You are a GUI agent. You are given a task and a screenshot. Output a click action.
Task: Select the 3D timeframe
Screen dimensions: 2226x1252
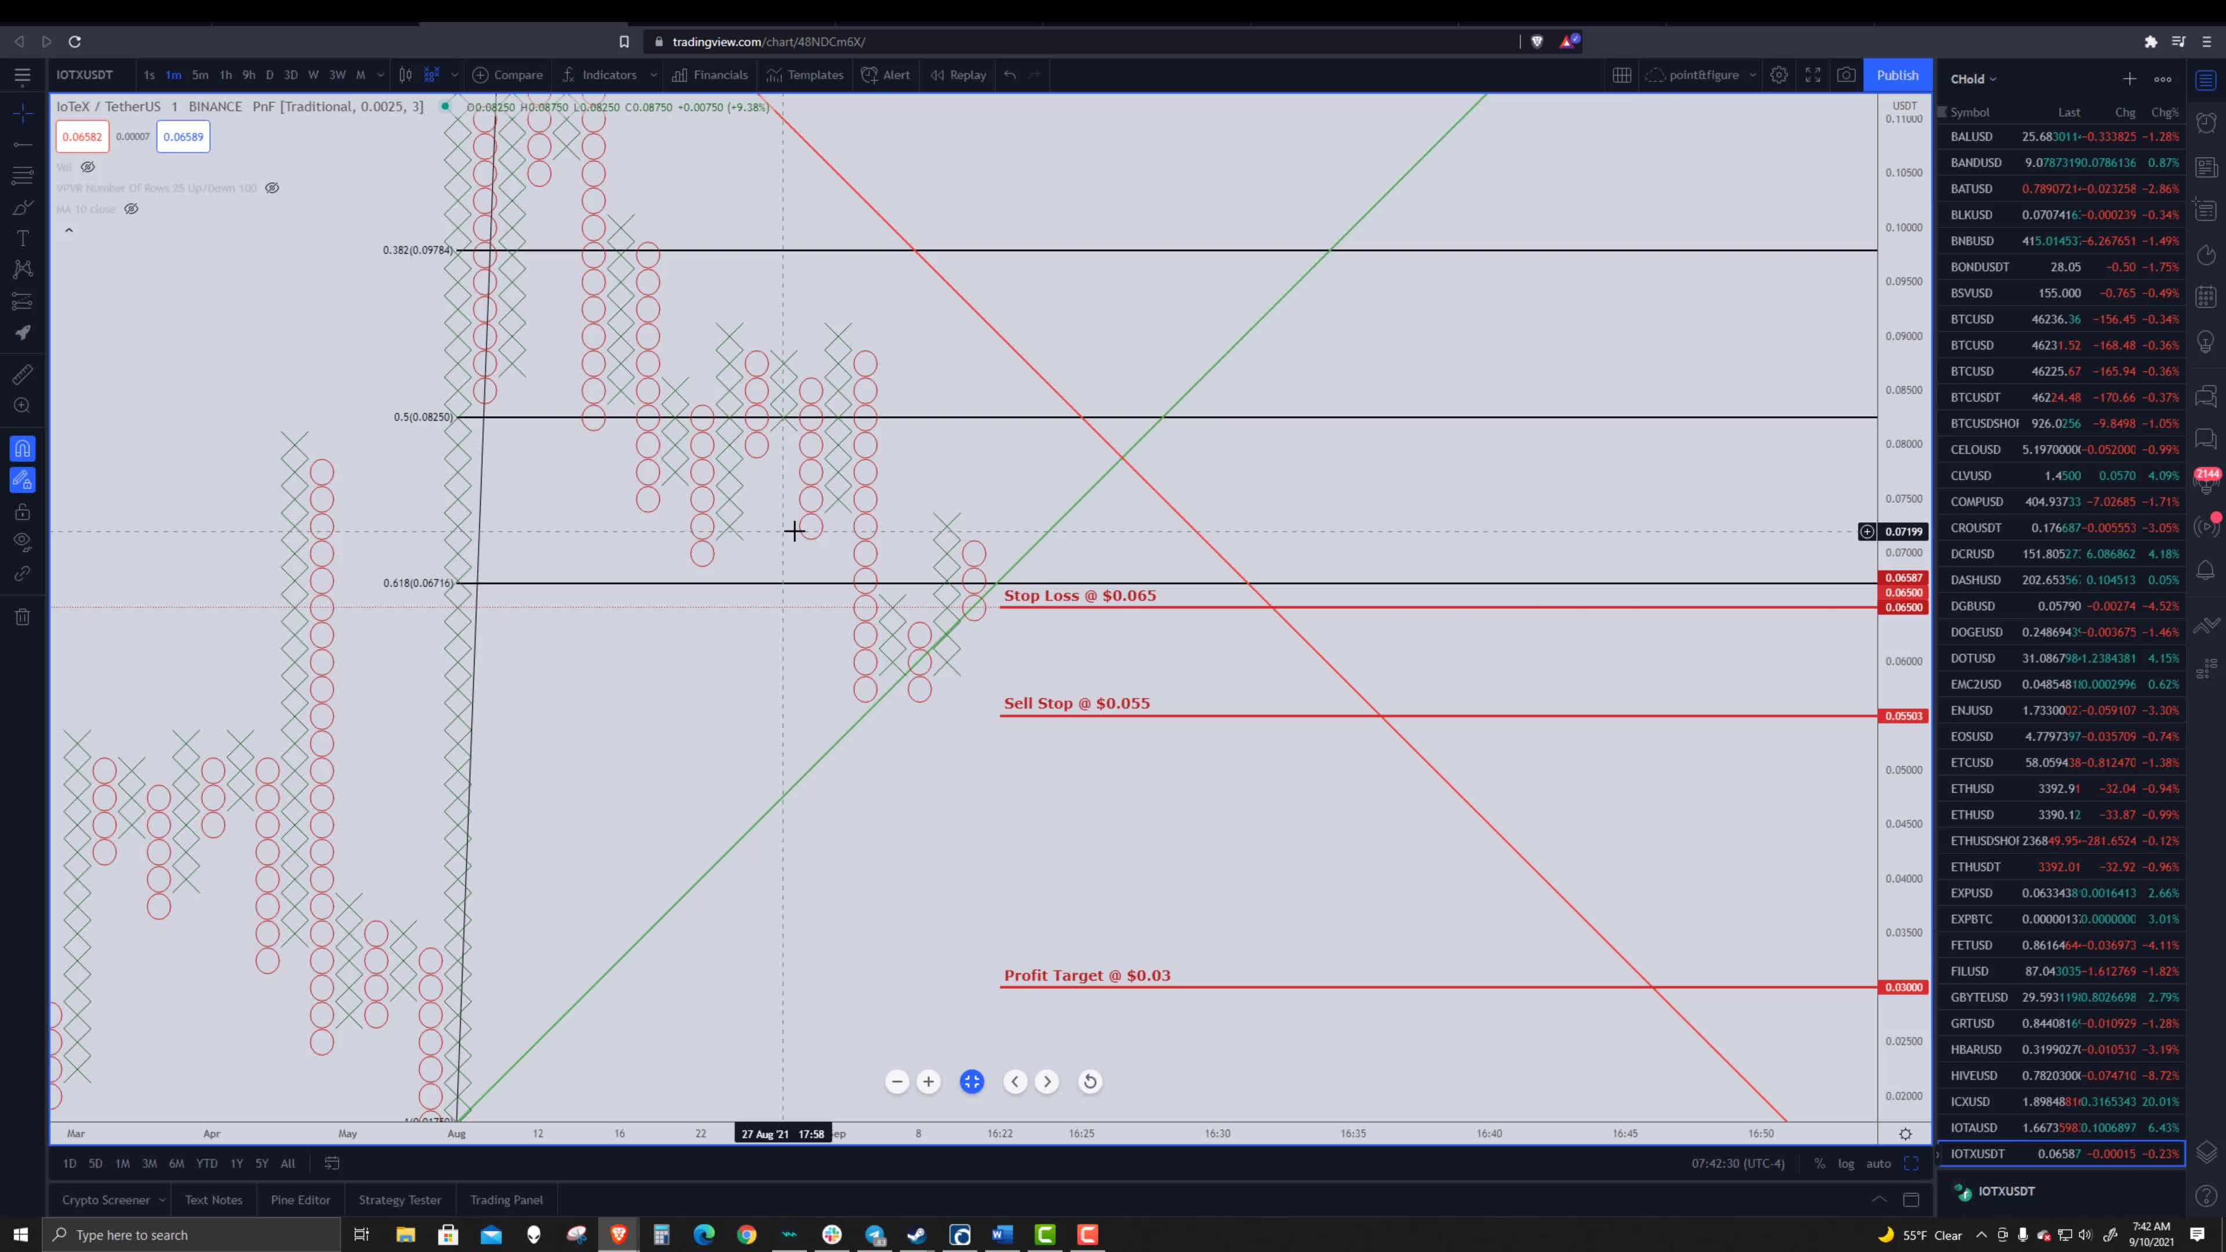[290, 75]
